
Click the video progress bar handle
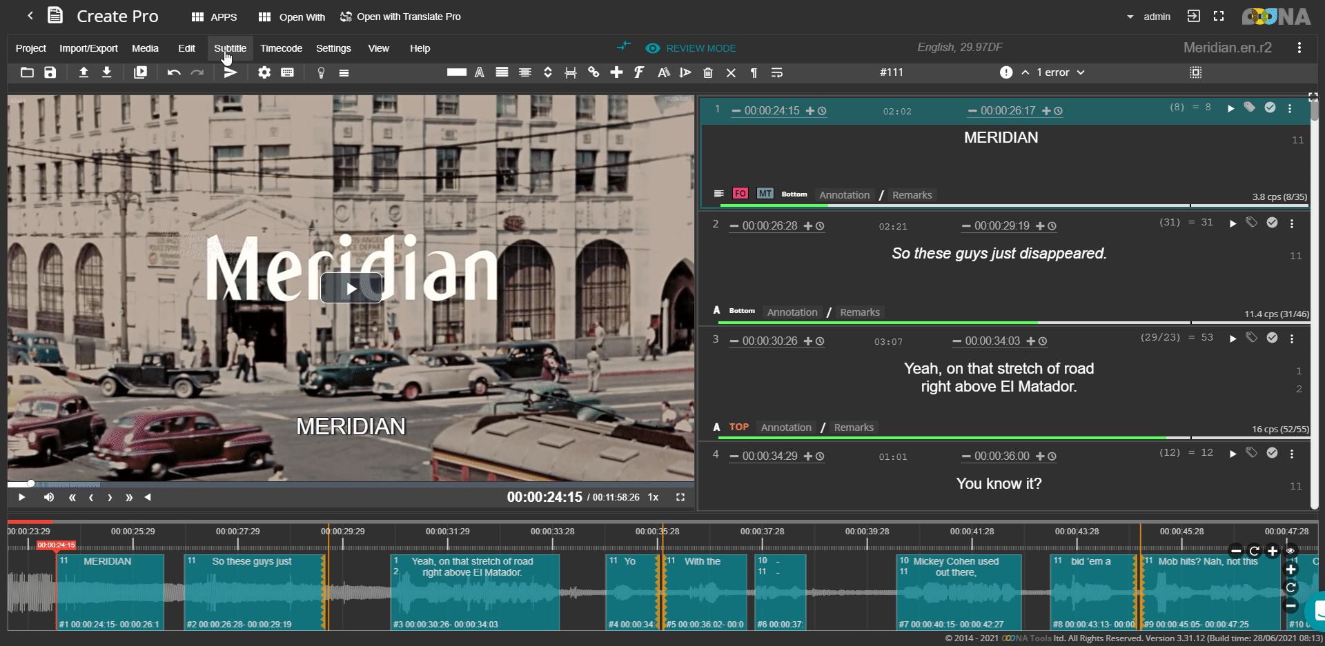point(31,483)
